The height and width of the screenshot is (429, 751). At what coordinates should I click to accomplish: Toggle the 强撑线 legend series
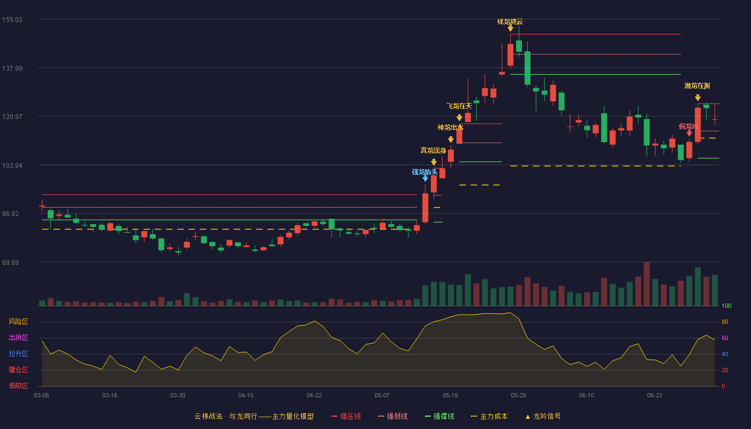pos(439,416)
